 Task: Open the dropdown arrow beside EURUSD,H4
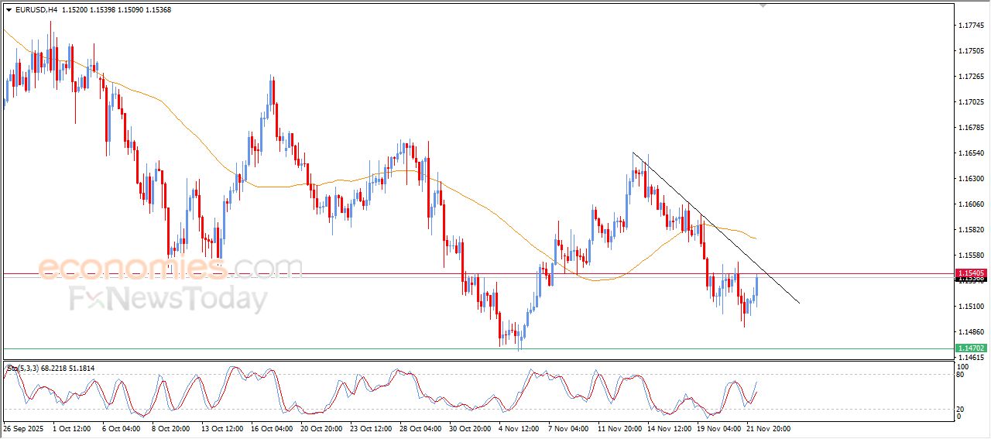click(x=9, y=10)
